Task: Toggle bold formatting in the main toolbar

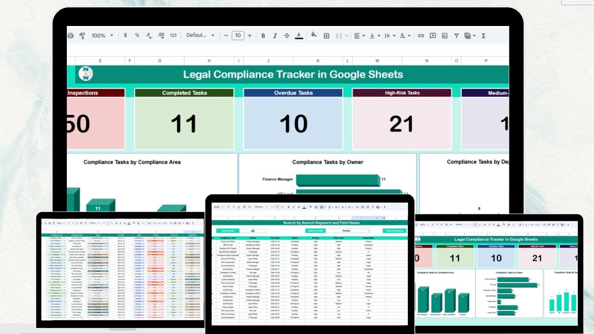Action: (263, 35)
